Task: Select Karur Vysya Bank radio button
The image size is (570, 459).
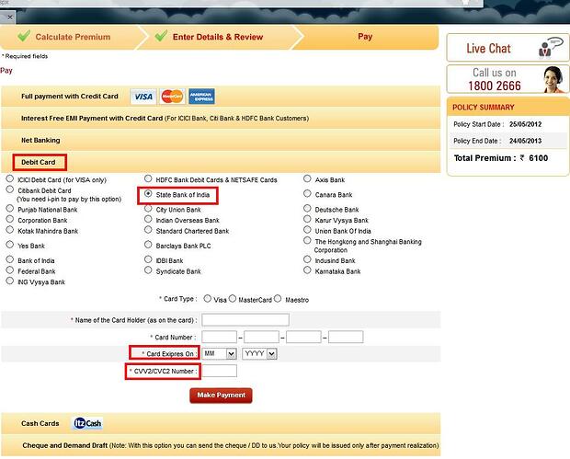Action: point(307,219)
